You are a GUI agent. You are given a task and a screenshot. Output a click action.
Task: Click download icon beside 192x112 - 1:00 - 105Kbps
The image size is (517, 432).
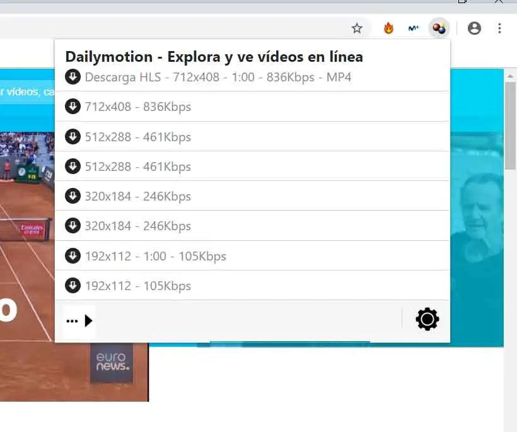73,256
